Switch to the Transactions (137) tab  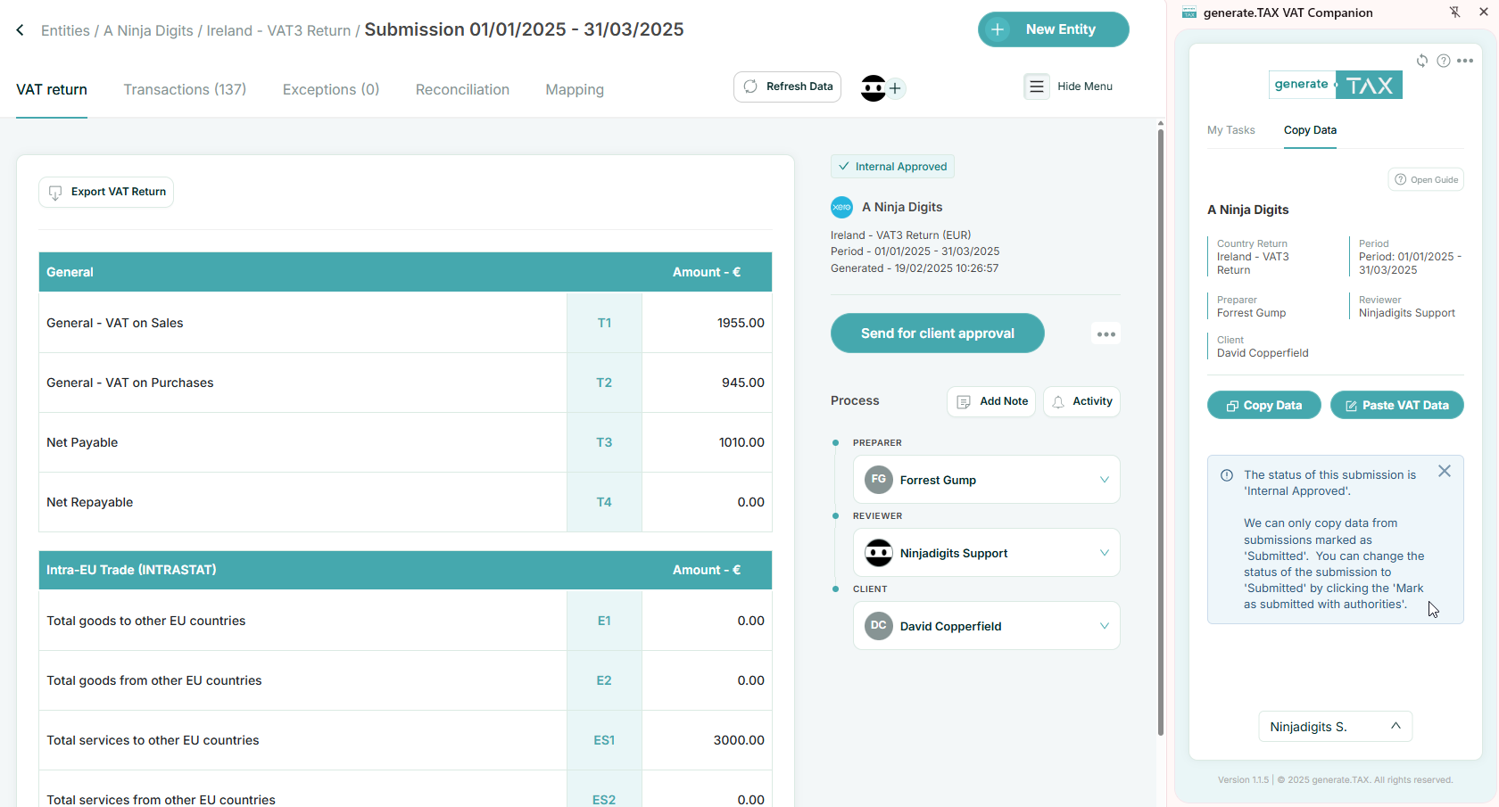[185, 89]
